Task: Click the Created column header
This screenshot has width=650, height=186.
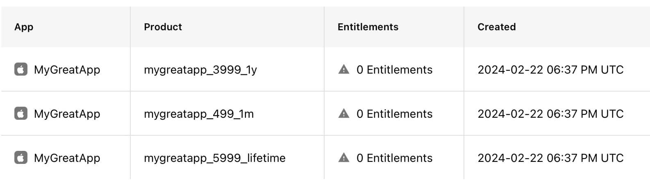Action: click(x=497, y=27)
